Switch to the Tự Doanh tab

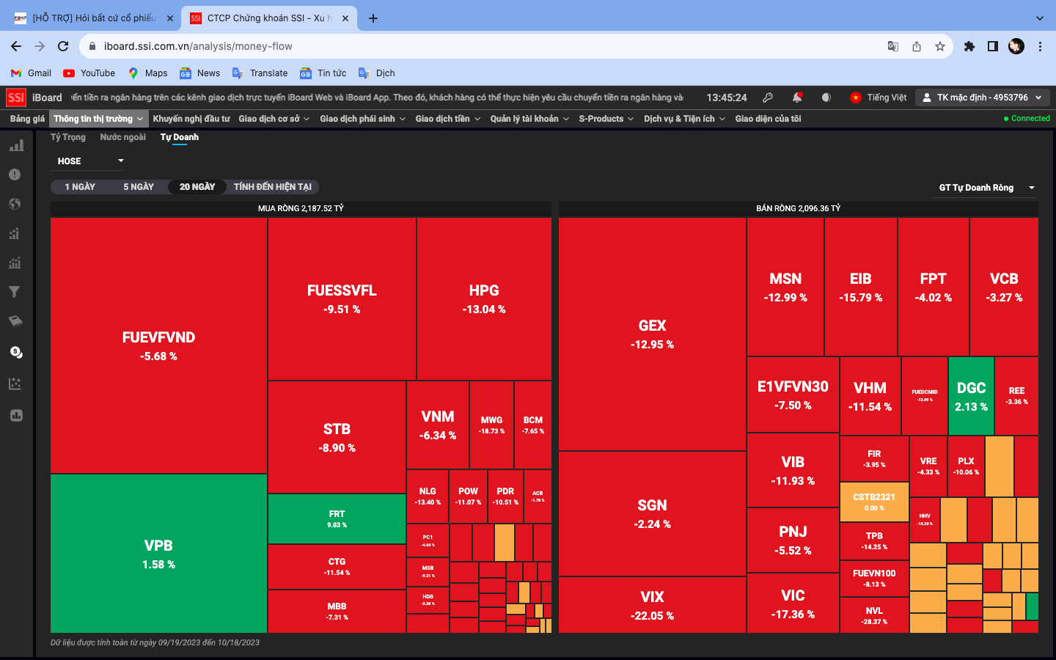click(180, 137)
